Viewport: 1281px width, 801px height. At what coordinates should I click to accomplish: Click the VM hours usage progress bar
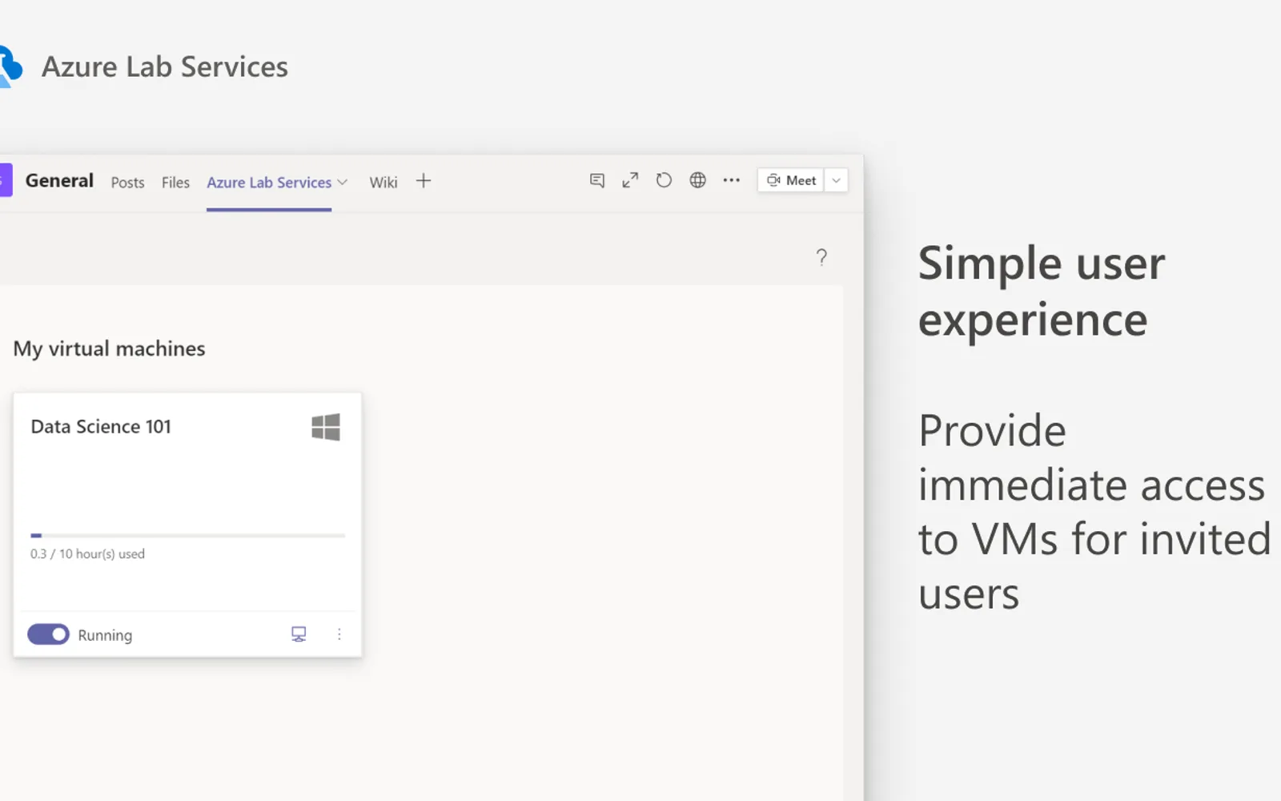(188, 535)
